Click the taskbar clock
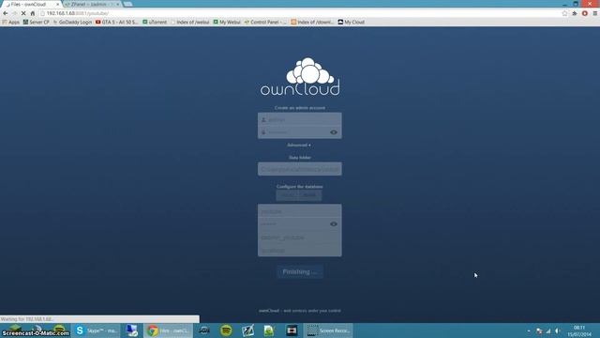This screenshot has height=338, width=600. 579,330
